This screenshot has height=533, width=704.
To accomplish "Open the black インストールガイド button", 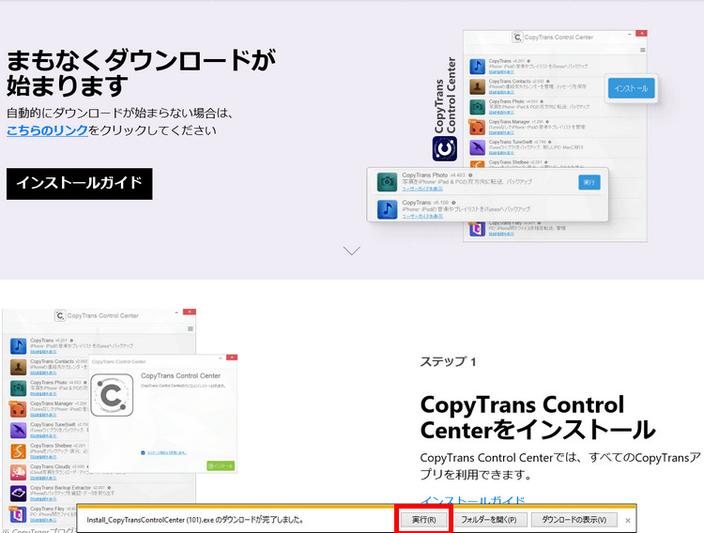I will point(80,184).
